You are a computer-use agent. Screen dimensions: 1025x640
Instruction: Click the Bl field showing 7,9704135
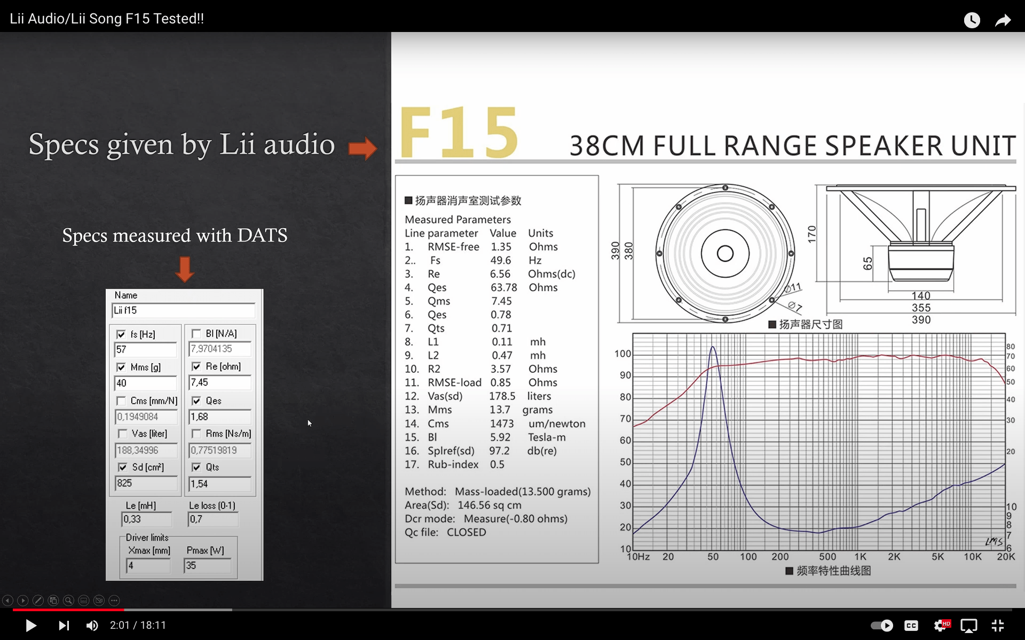tap(220, 349)
